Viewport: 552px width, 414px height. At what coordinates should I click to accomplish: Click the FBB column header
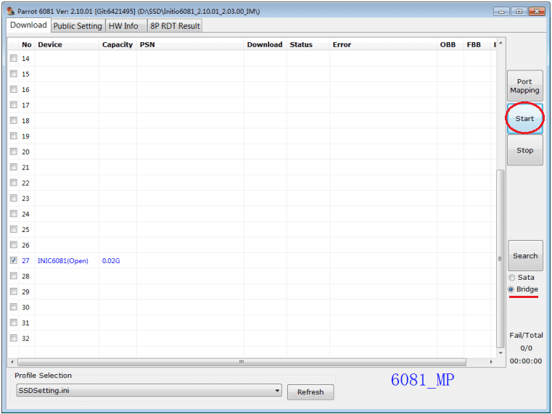tap(477, 45)
